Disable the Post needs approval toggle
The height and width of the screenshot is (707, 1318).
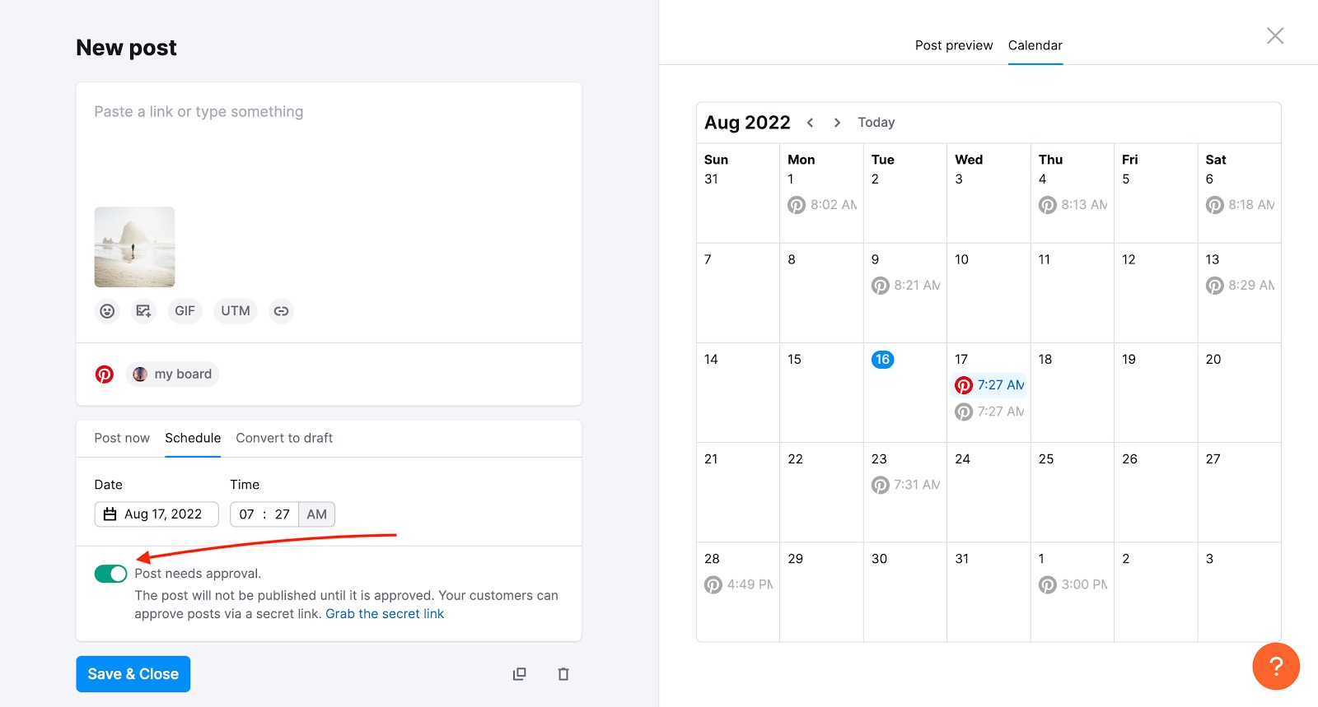click(111, 573)
